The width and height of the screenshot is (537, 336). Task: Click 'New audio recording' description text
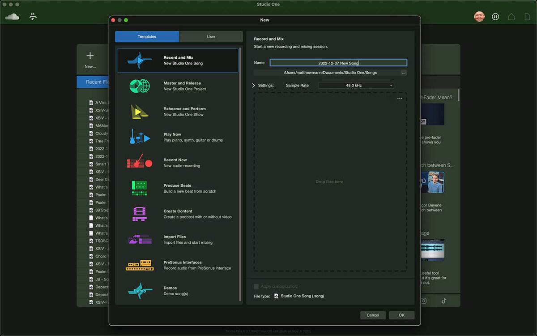coord(182,166)
